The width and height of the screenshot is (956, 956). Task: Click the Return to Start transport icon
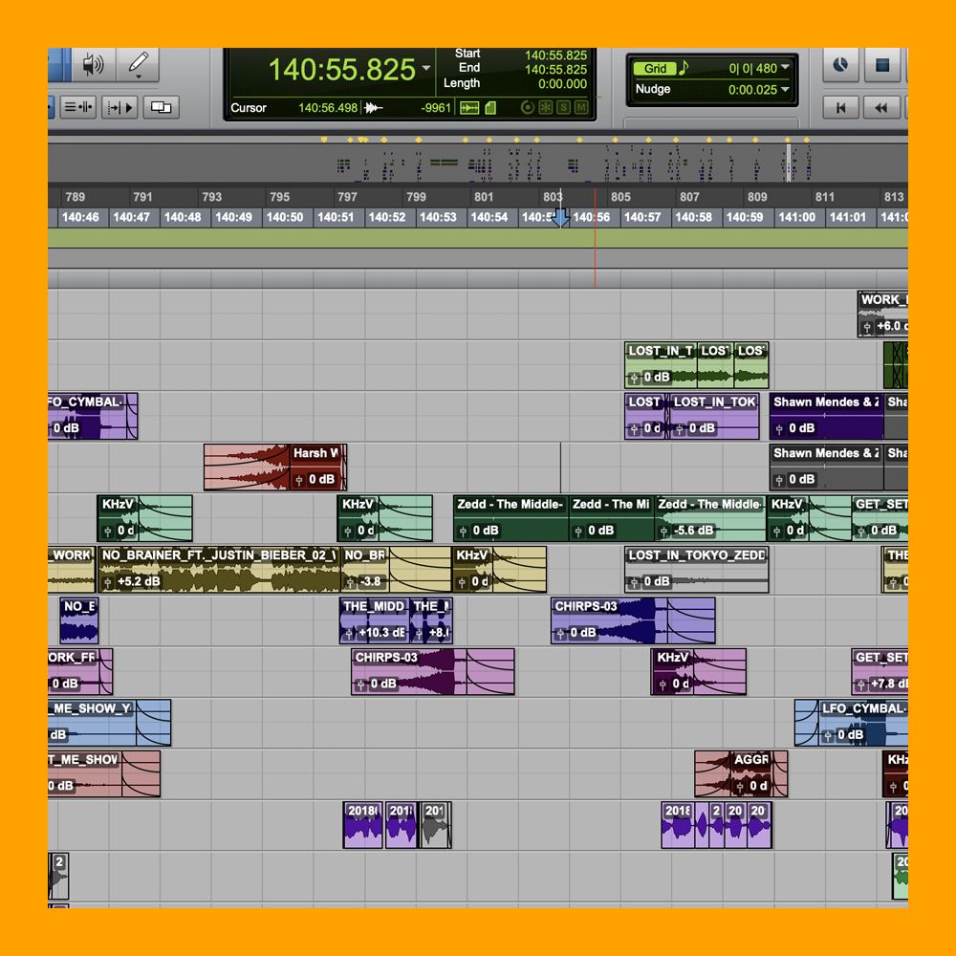pyautogui.click(x=840, y=107)
